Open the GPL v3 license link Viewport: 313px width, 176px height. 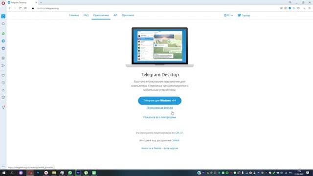point(179,132)
